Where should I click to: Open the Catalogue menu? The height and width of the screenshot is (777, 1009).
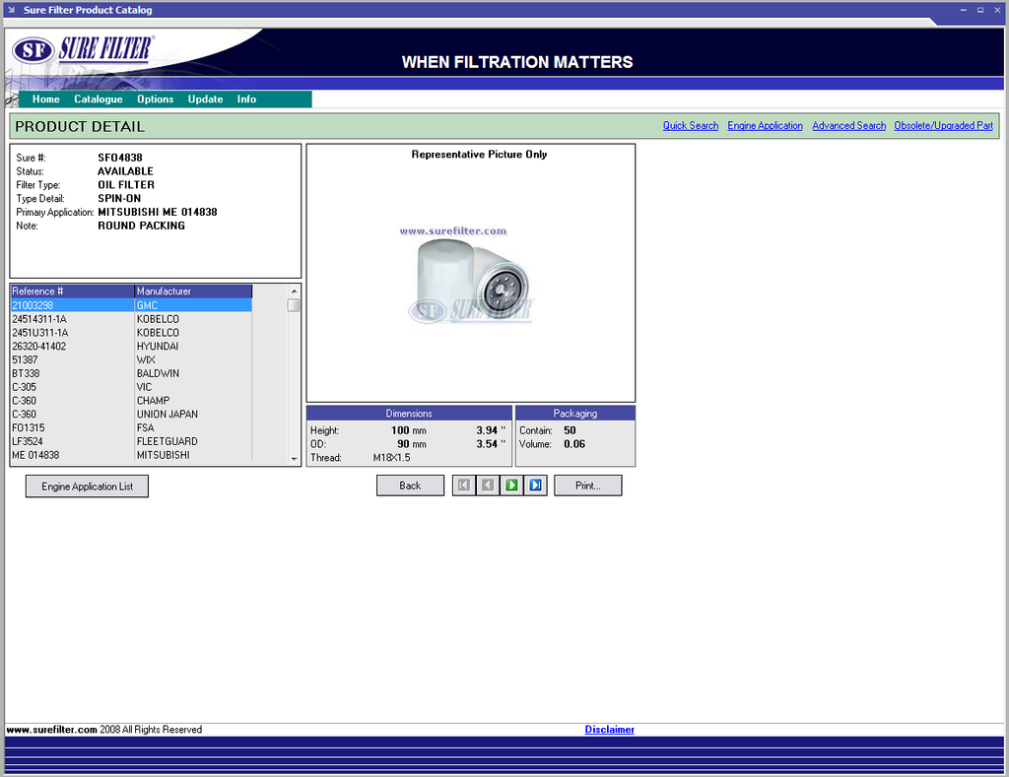[98, 99]
